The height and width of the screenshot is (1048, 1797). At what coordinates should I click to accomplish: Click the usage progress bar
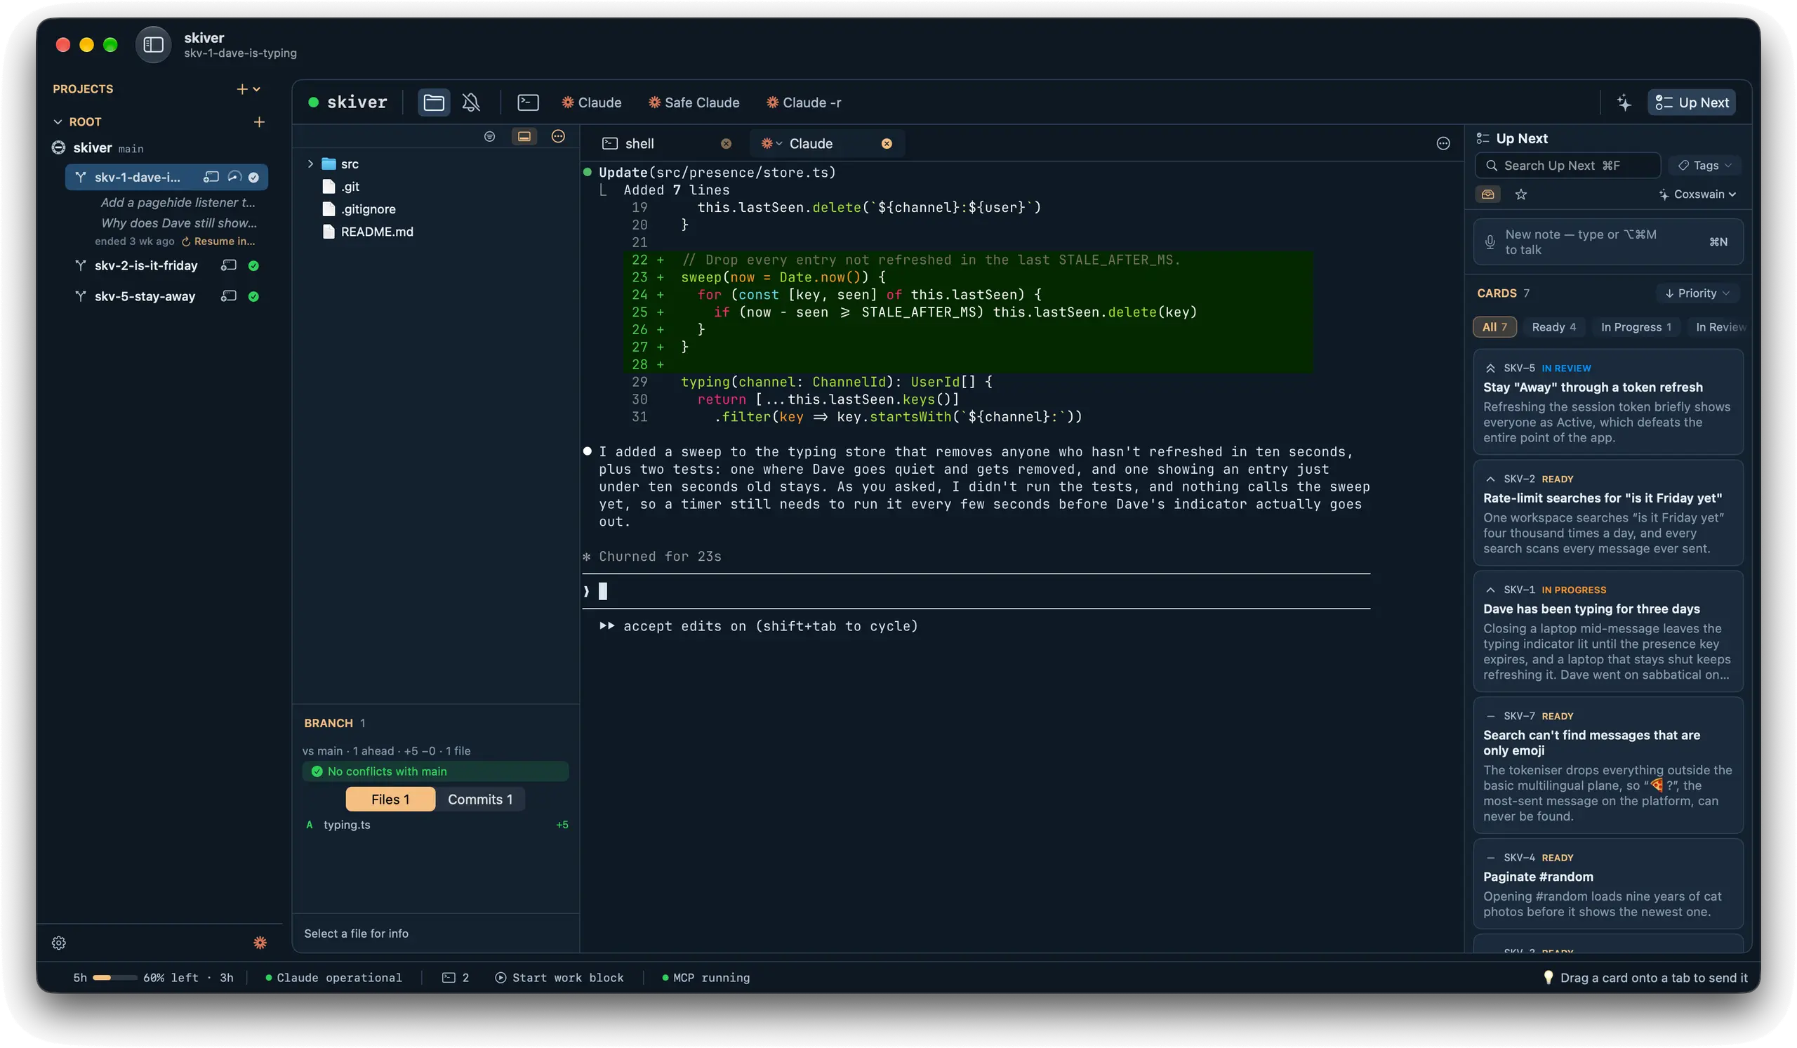click(114, 978)
